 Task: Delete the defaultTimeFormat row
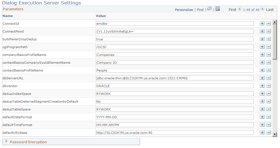pos(269,125)
